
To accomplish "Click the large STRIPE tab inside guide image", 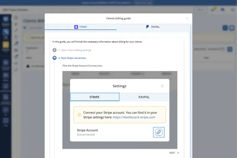I will 94,97.
